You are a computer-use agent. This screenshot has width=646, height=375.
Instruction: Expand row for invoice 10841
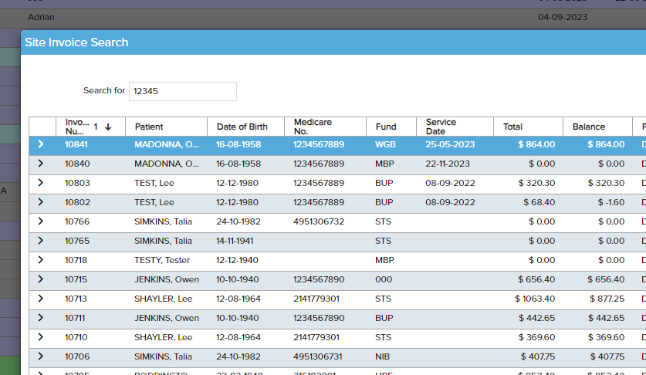(x=40, y=144)
